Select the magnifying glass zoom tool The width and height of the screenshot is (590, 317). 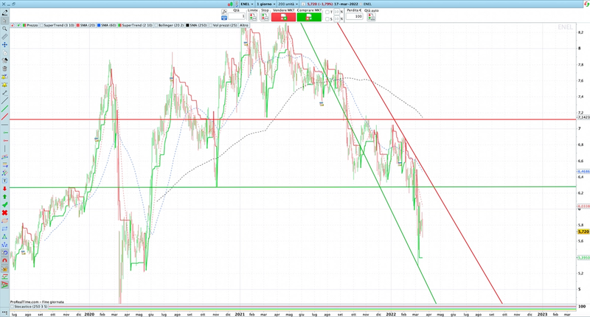4,29
